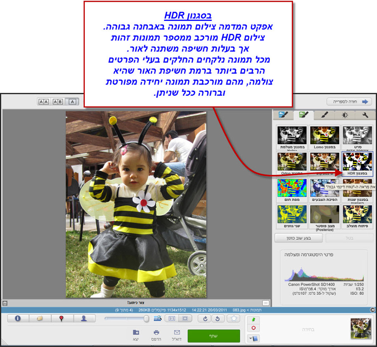The image size is (377, 347).
Task: Toggle the star favorite on this photo
Action: [x=234, y=319]
